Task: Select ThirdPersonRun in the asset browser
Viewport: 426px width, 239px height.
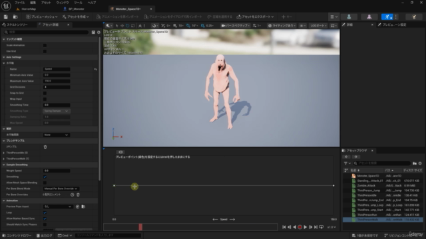Action: (x=383, y=215)
